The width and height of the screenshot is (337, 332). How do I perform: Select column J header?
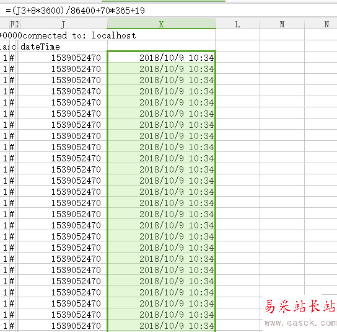click(x=63, y=24)
